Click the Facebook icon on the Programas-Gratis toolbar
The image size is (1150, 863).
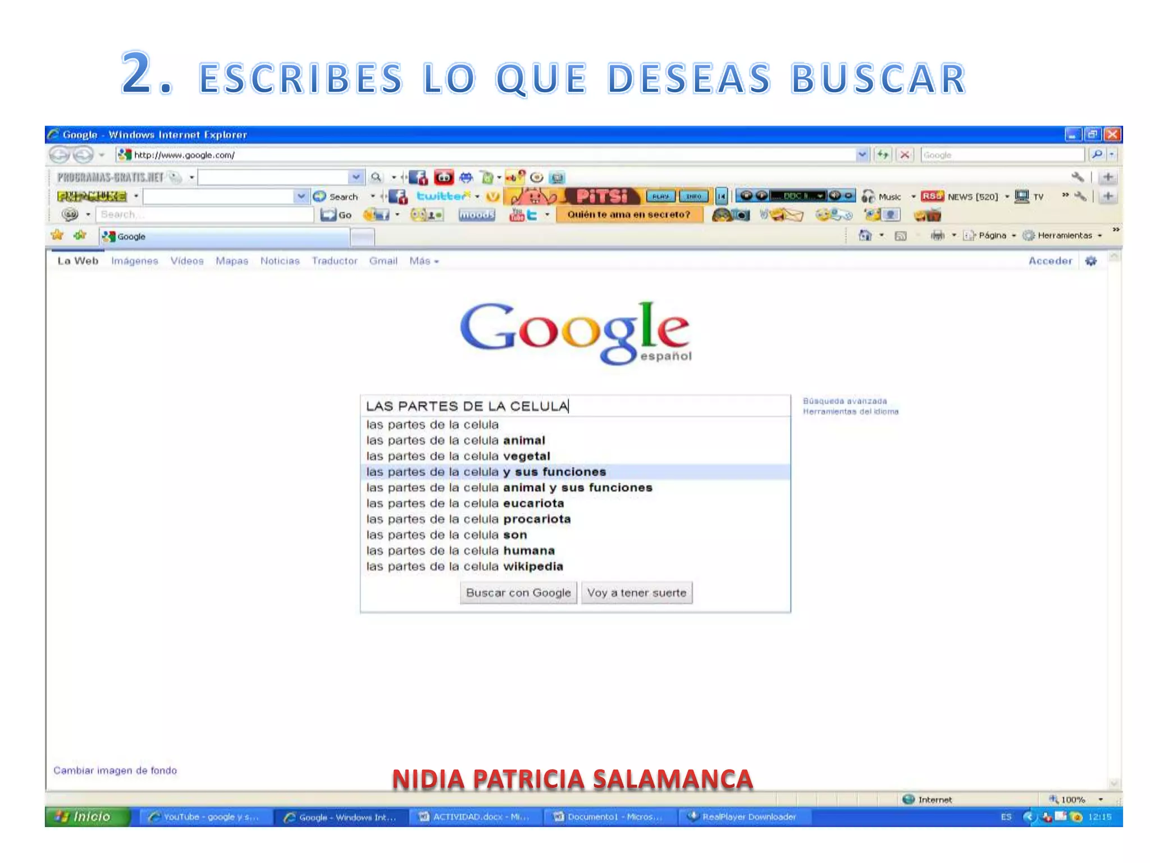click(418, 178)
